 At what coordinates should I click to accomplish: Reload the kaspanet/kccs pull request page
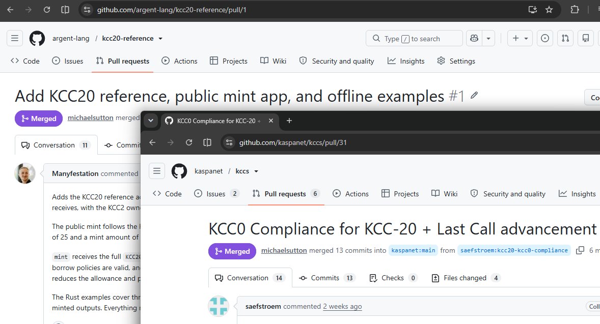[x=189, y=142]
